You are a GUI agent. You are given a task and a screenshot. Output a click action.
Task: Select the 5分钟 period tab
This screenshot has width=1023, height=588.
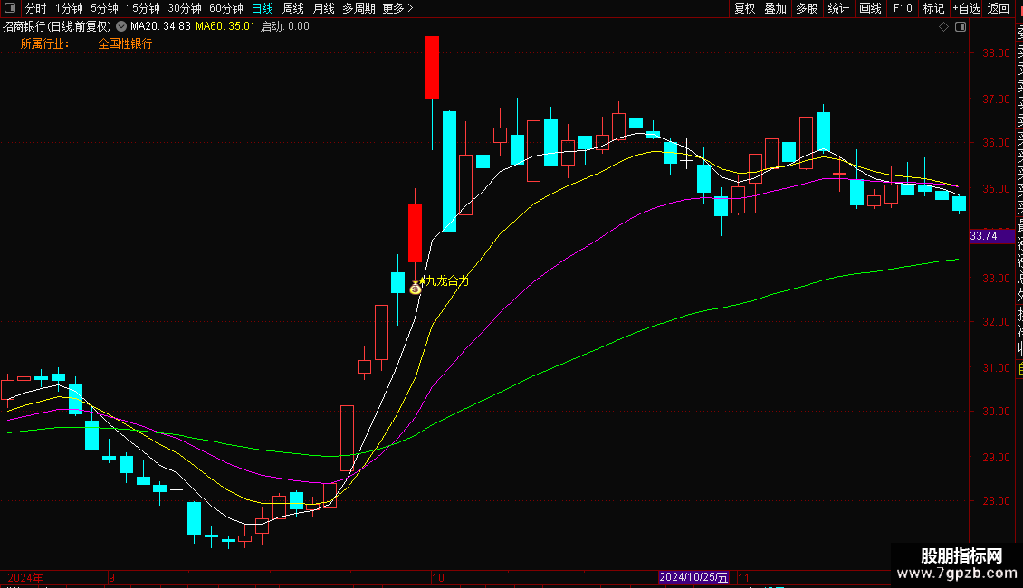104,8
